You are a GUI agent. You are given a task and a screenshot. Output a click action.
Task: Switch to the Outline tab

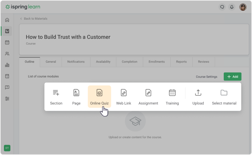(30, 62)
